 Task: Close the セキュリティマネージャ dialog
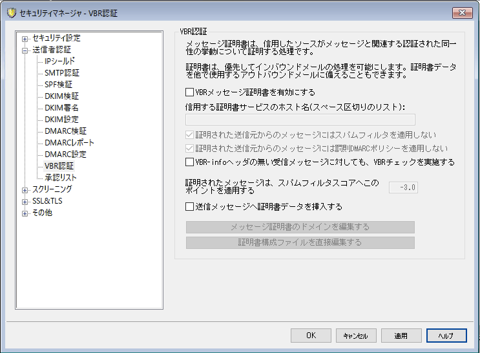(x=463, y=12)
